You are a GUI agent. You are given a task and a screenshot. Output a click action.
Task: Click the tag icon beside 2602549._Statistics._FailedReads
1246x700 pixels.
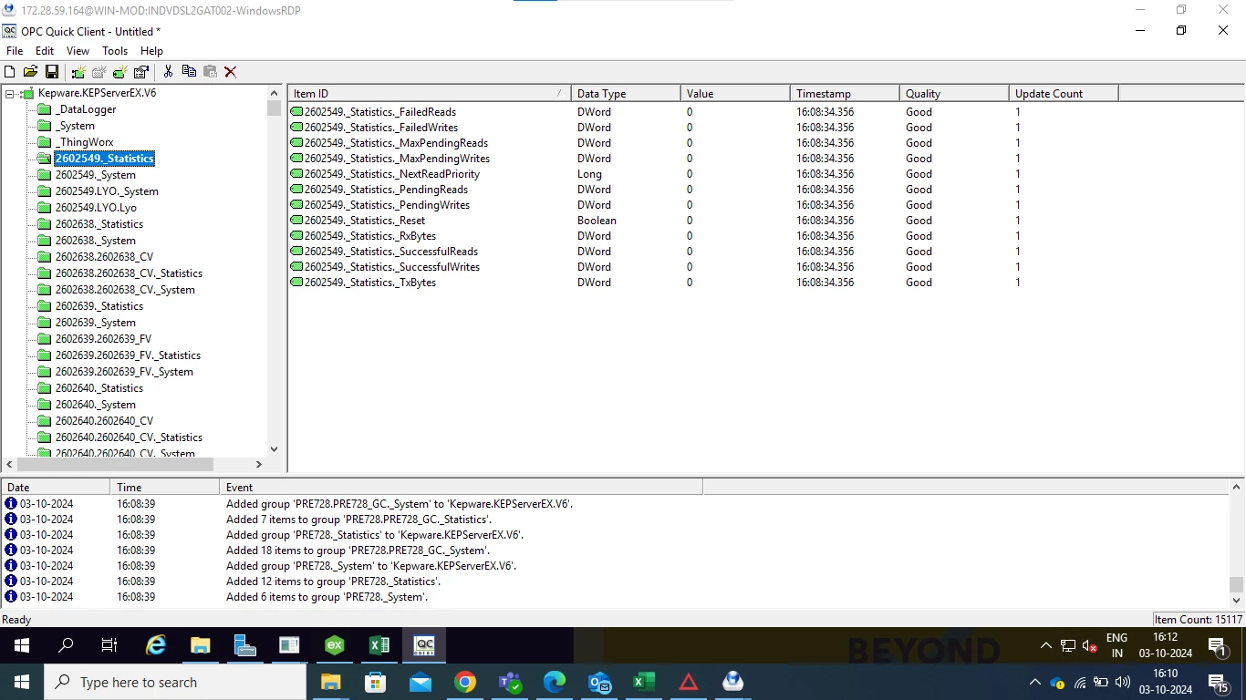(x=296, y=112)
